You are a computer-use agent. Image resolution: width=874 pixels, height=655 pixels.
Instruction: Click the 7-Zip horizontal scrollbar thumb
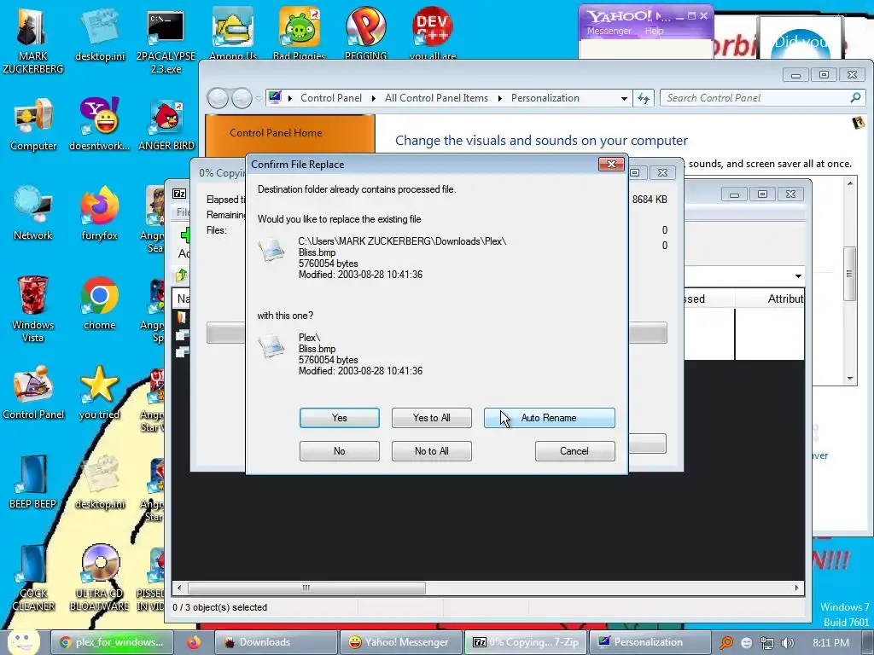pos(306,588)
